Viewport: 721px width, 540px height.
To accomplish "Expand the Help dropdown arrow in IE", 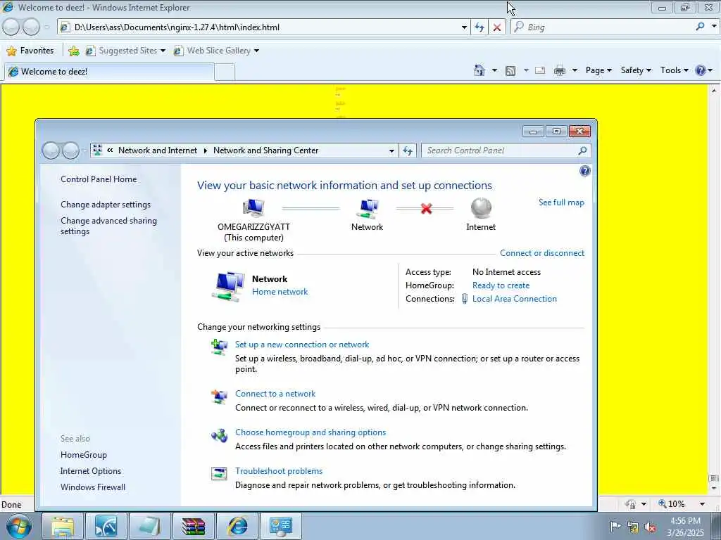I will point(710,70).
